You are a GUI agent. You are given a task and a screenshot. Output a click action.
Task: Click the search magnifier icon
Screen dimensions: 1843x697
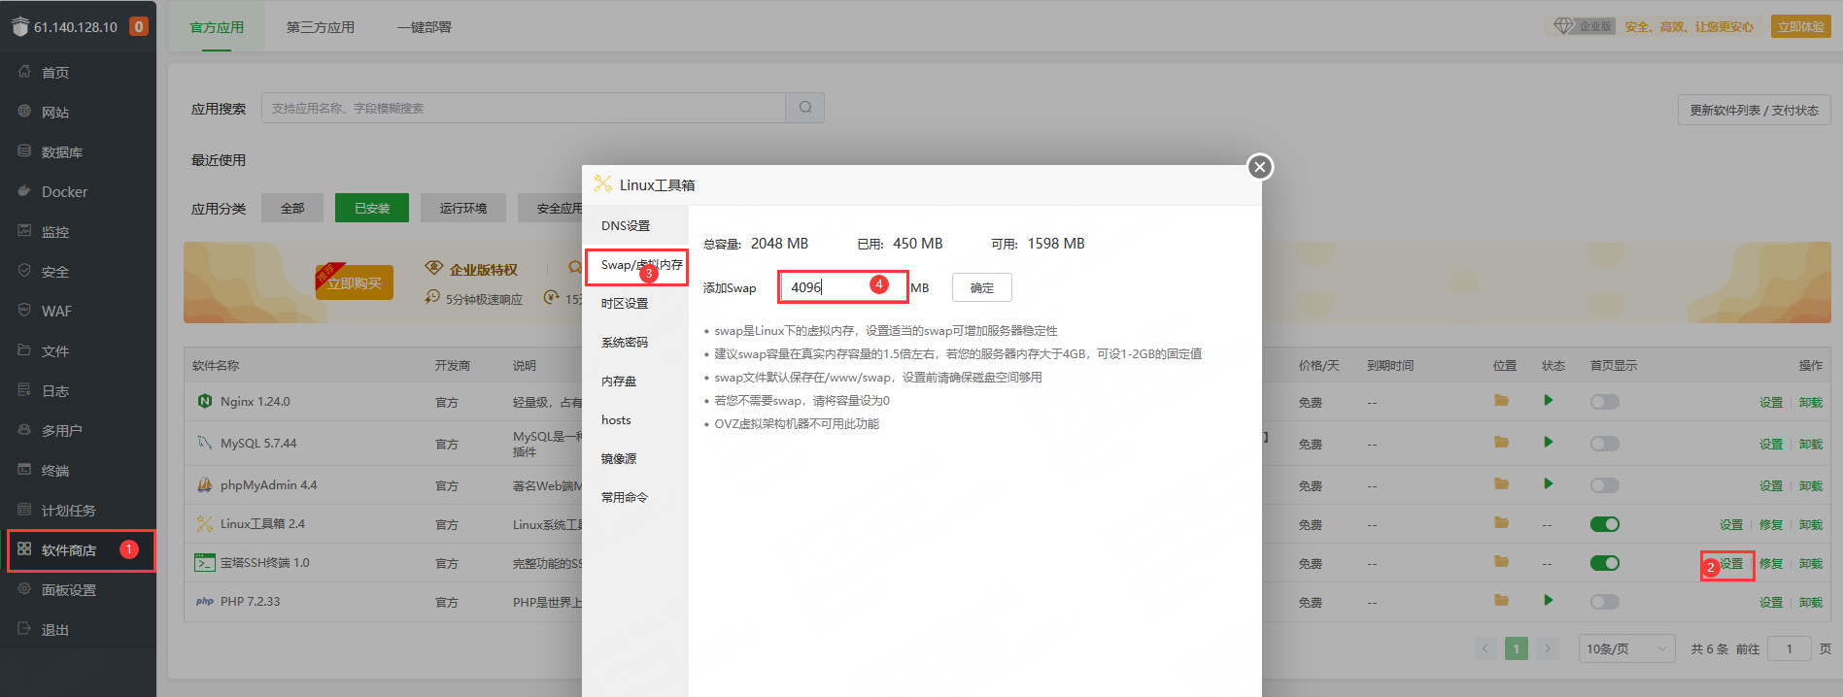(x=805, y=108)
